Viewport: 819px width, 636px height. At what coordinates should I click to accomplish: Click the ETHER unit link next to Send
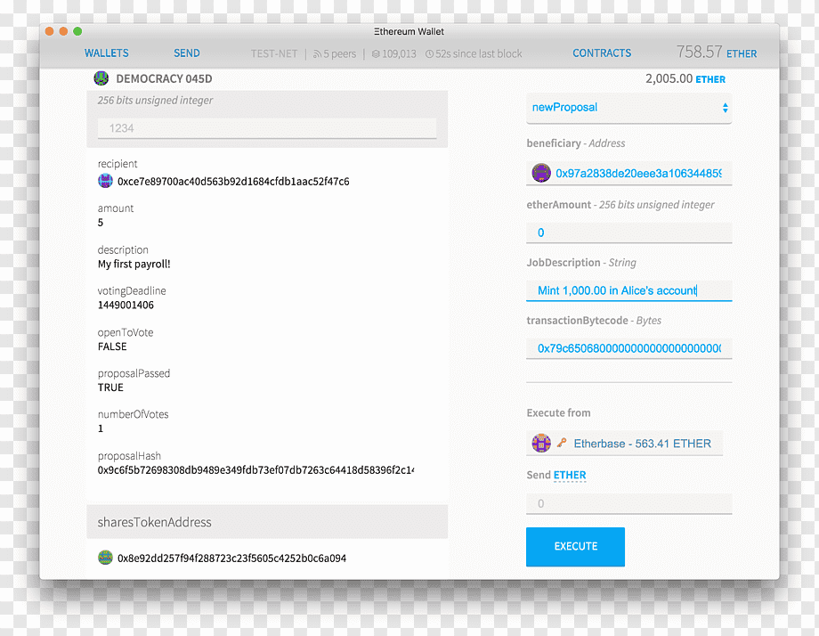point(570,475)
